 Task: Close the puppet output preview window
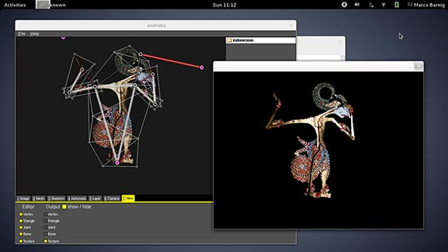(418, 66)
